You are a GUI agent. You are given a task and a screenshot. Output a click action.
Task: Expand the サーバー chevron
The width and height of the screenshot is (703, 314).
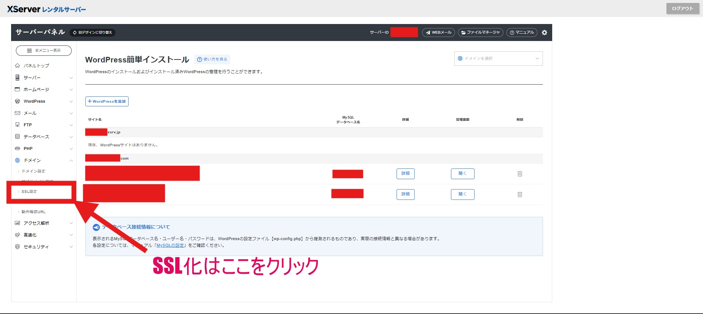[x=71, y=78]
